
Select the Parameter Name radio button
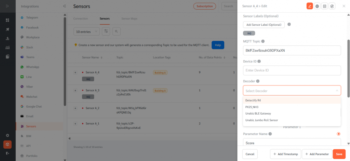(x=338, y=134)
